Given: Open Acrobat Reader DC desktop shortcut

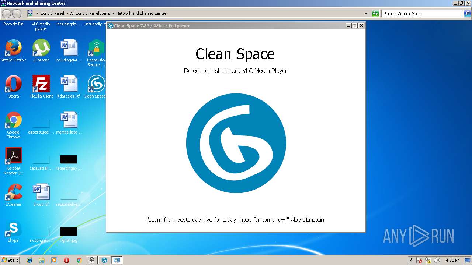Looking at the screenshot, I should 13,161.
